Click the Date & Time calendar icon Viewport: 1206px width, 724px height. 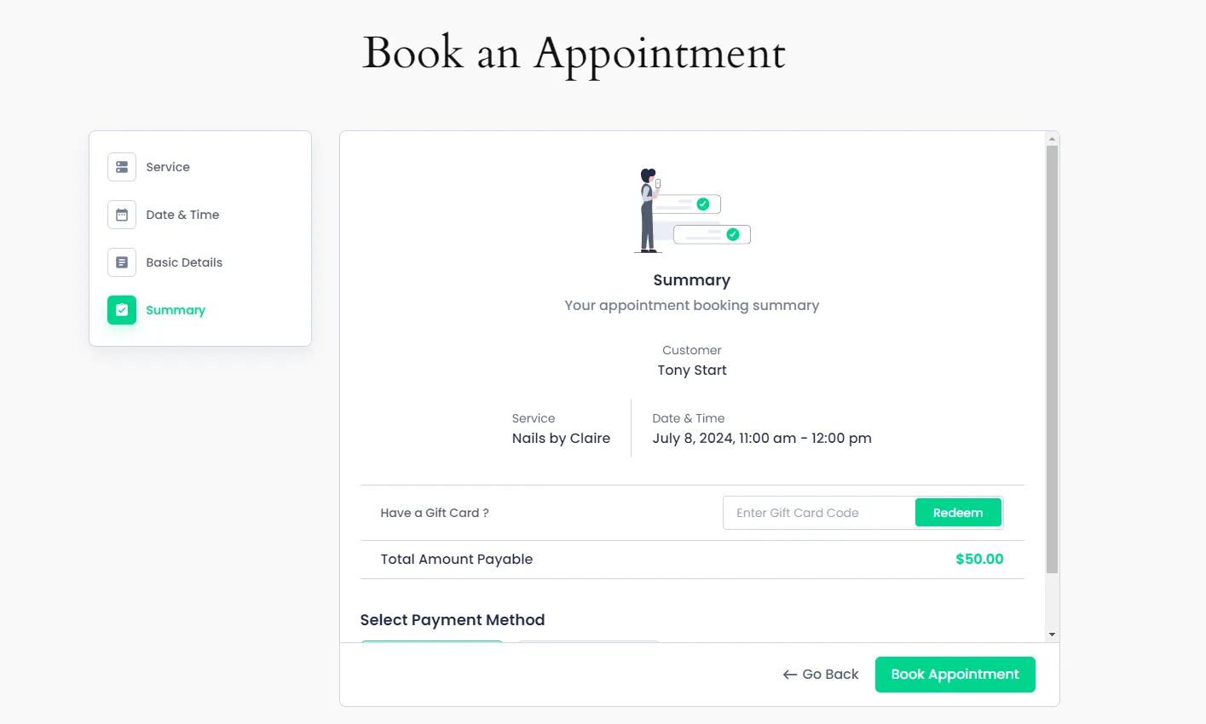click(x=122, y=215)
